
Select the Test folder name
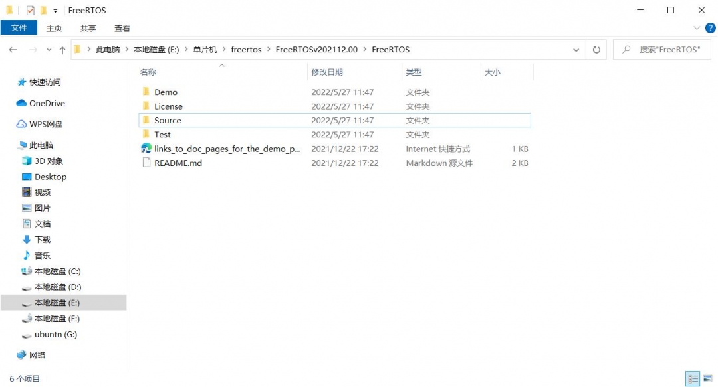163,135
